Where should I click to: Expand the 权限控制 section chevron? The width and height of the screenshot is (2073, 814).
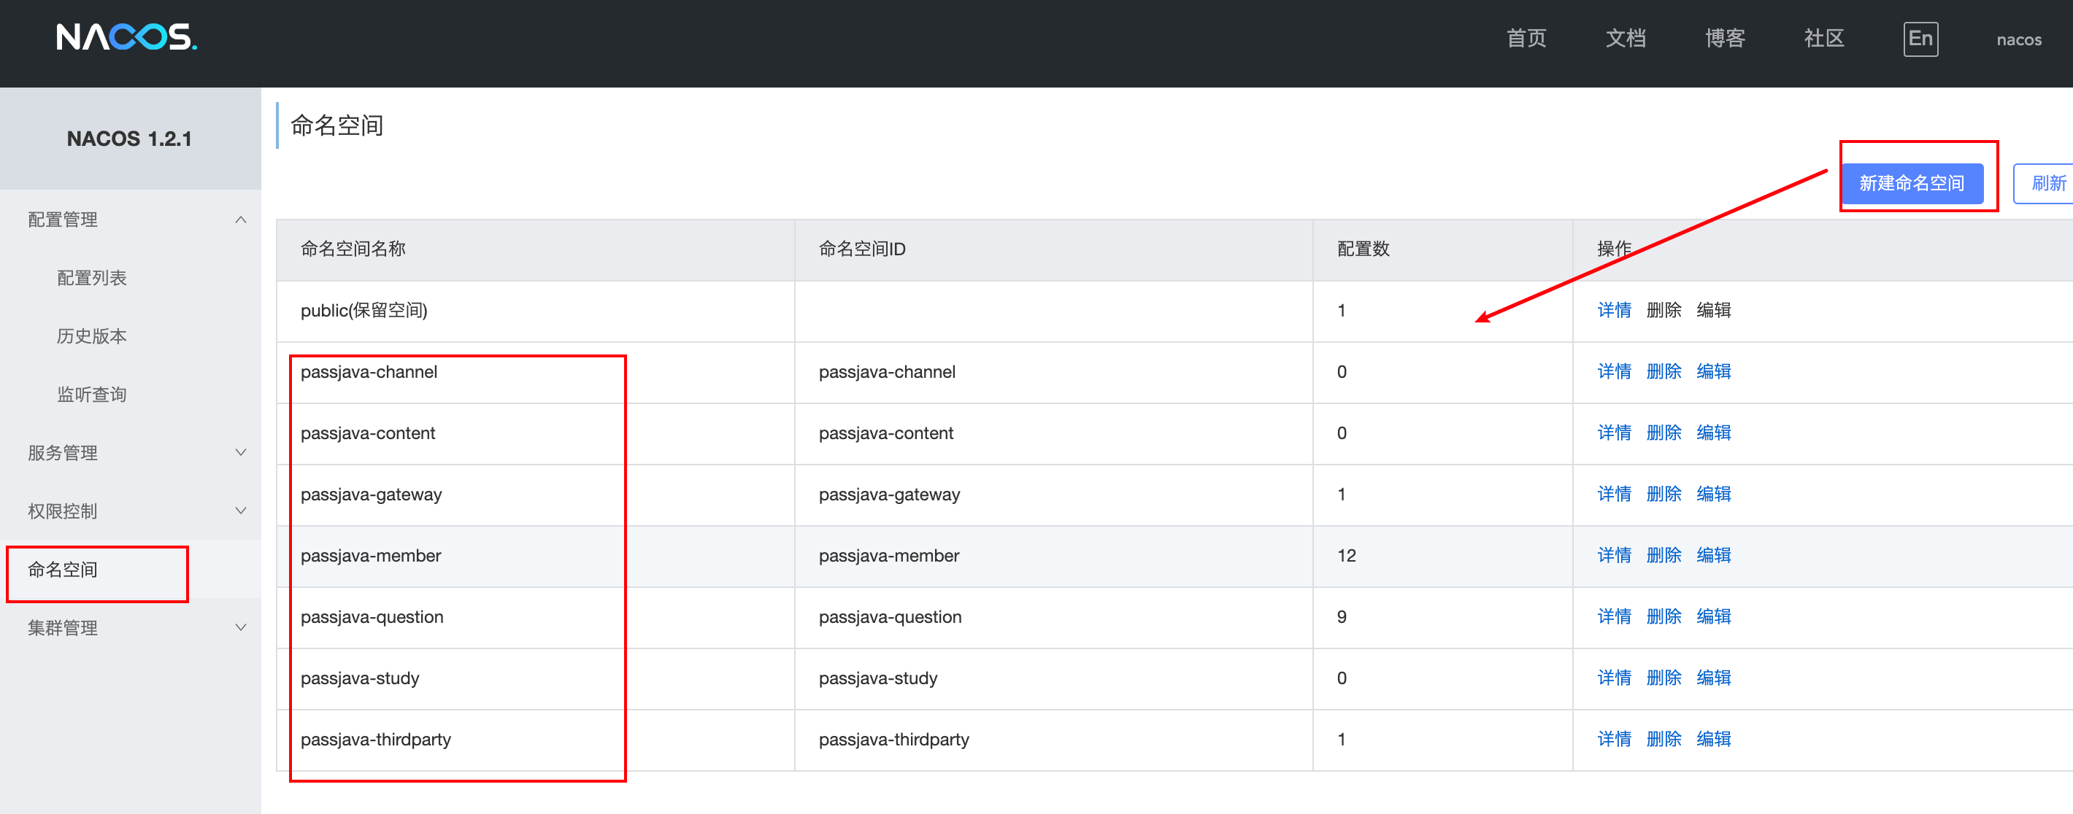click(x=241, y=511)
